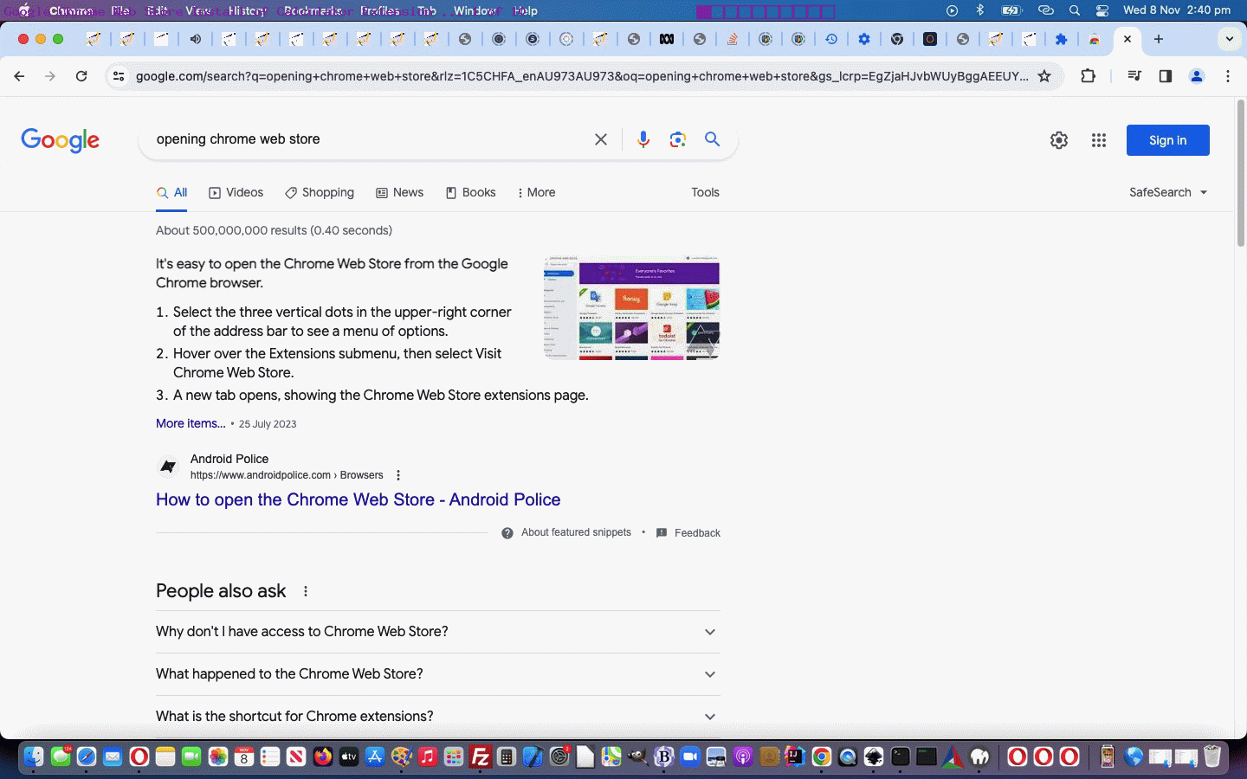Open Control Center in menu bar

pos(1102,10)
